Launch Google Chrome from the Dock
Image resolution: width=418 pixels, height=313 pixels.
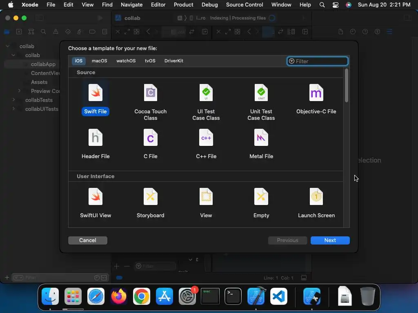(x=142, y=296)
